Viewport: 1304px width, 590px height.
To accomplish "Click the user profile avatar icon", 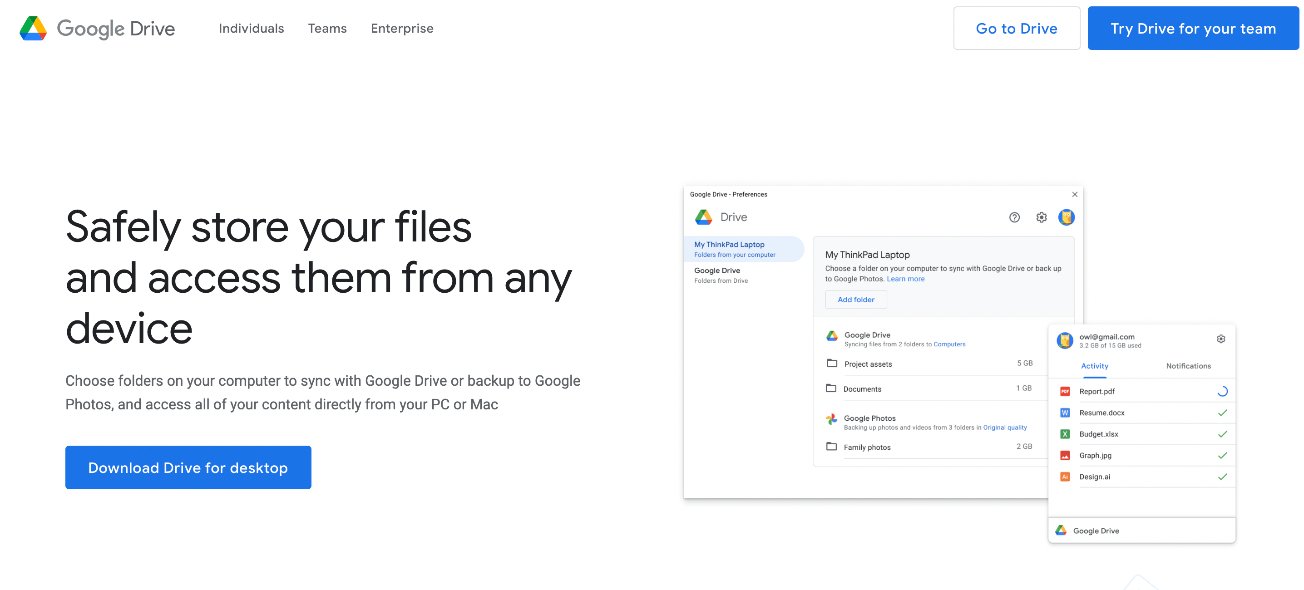I will pos(1067,218).
